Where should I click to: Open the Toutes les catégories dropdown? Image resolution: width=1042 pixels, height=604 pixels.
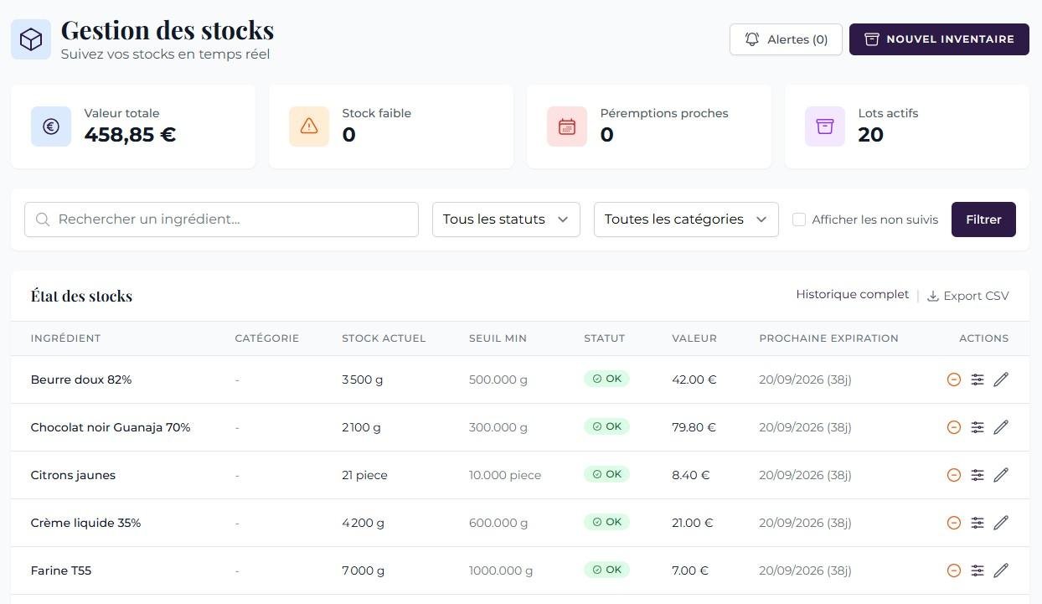click(686, 219)
